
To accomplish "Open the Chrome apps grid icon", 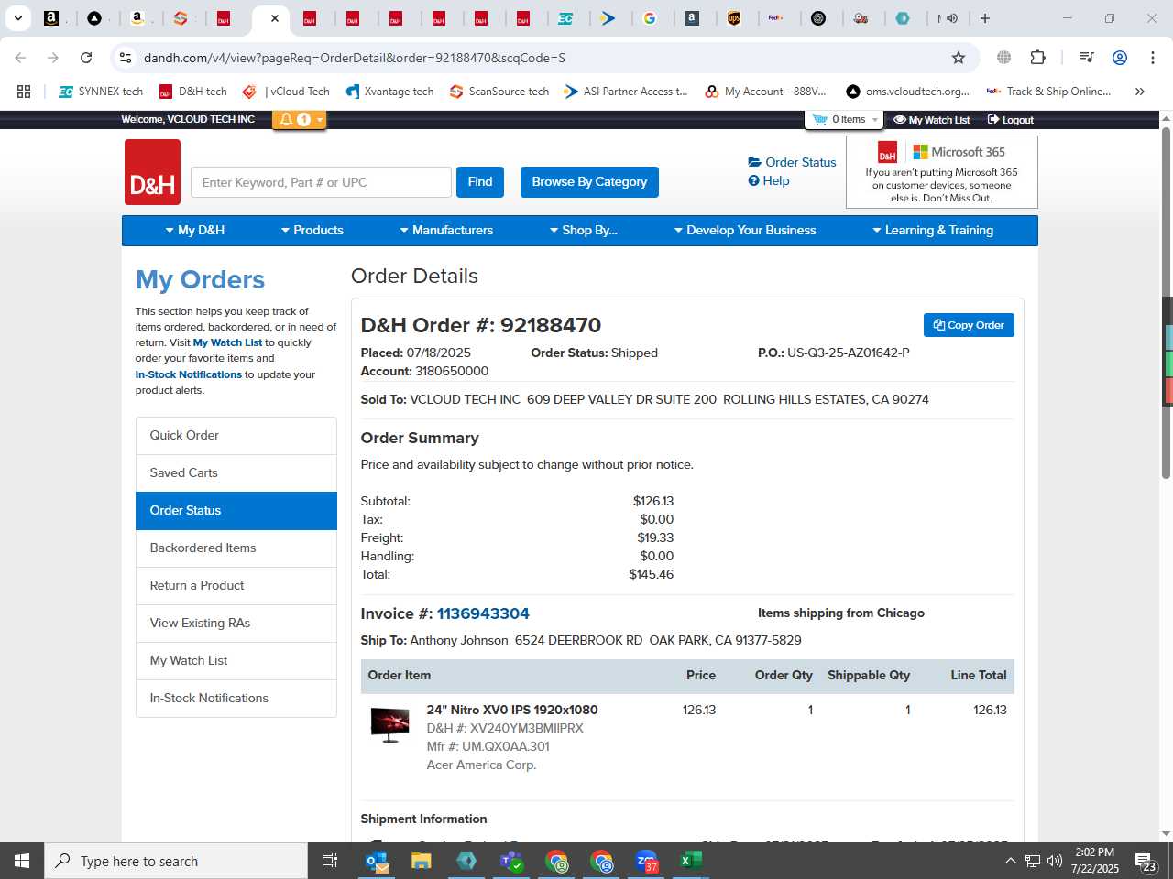I will [24, 92].
